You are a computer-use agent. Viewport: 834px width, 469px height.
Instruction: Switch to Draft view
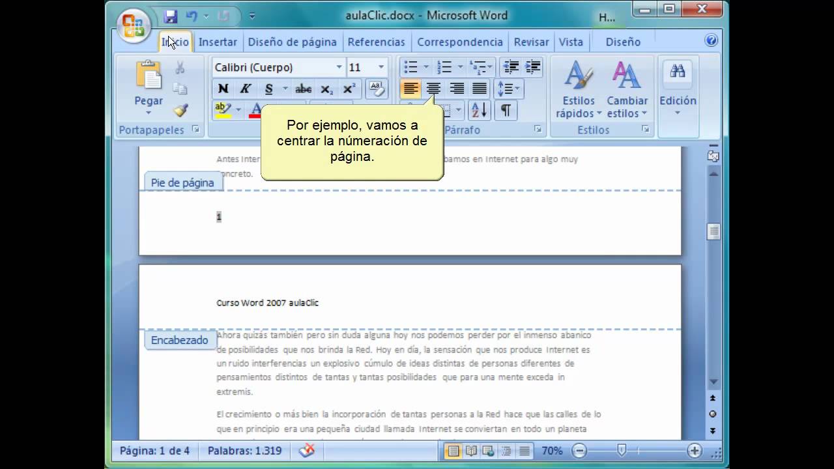pyautogui.click(x=524, y=450)
